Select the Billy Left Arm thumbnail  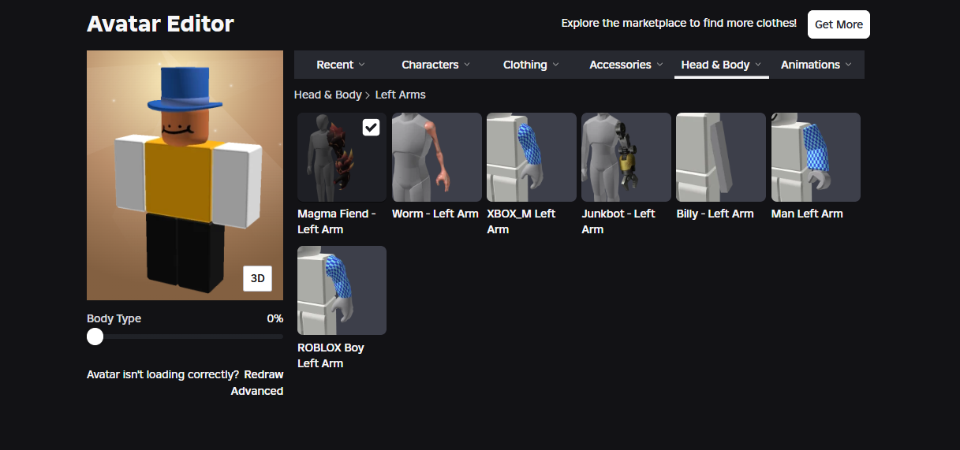point(721,157)
